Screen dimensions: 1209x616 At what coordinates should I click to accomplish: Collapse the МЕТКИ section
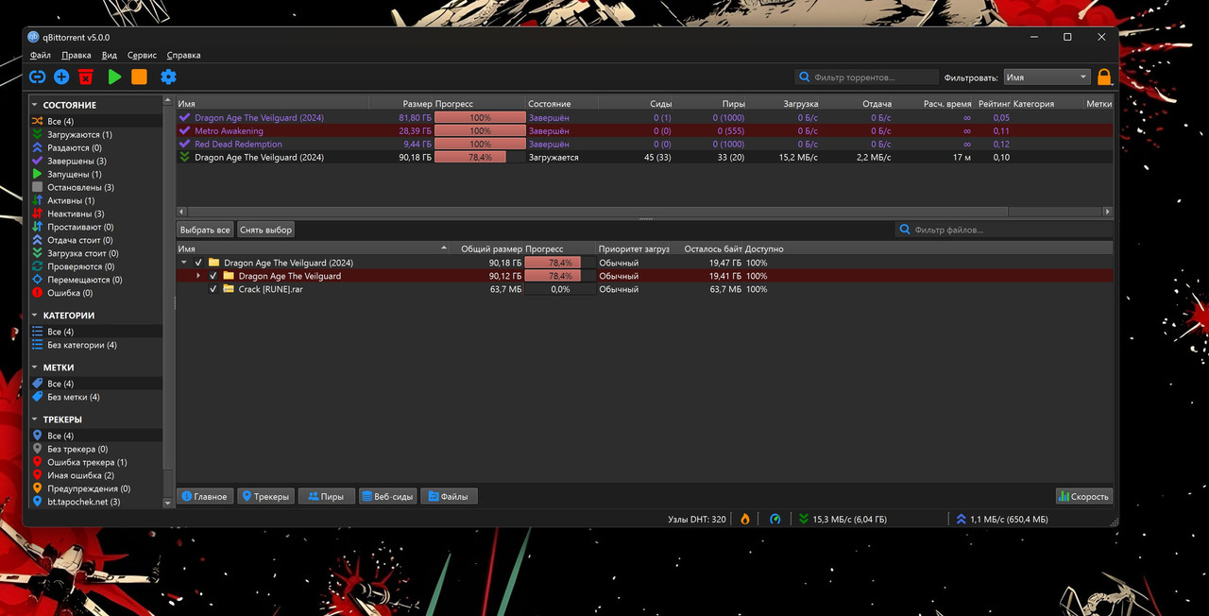click(35, 368)
